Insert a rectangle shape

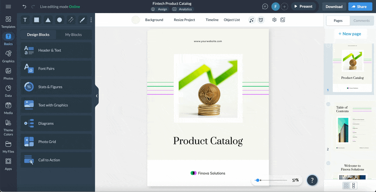[36, 20]
